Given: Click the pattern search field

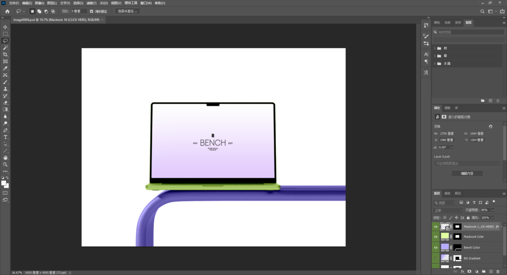Looking at the screenshot, I should (x=471, y=32).
